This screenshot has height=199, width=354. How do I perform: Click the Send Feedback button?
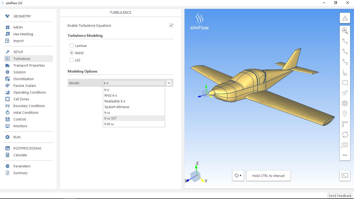click(340, 196)
